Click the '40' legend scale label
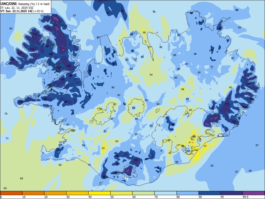 pyautogui.click(x=90, y=197)
